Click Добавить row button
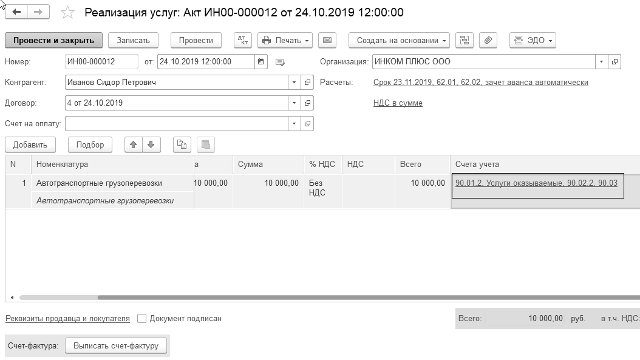 click(30, 144)
